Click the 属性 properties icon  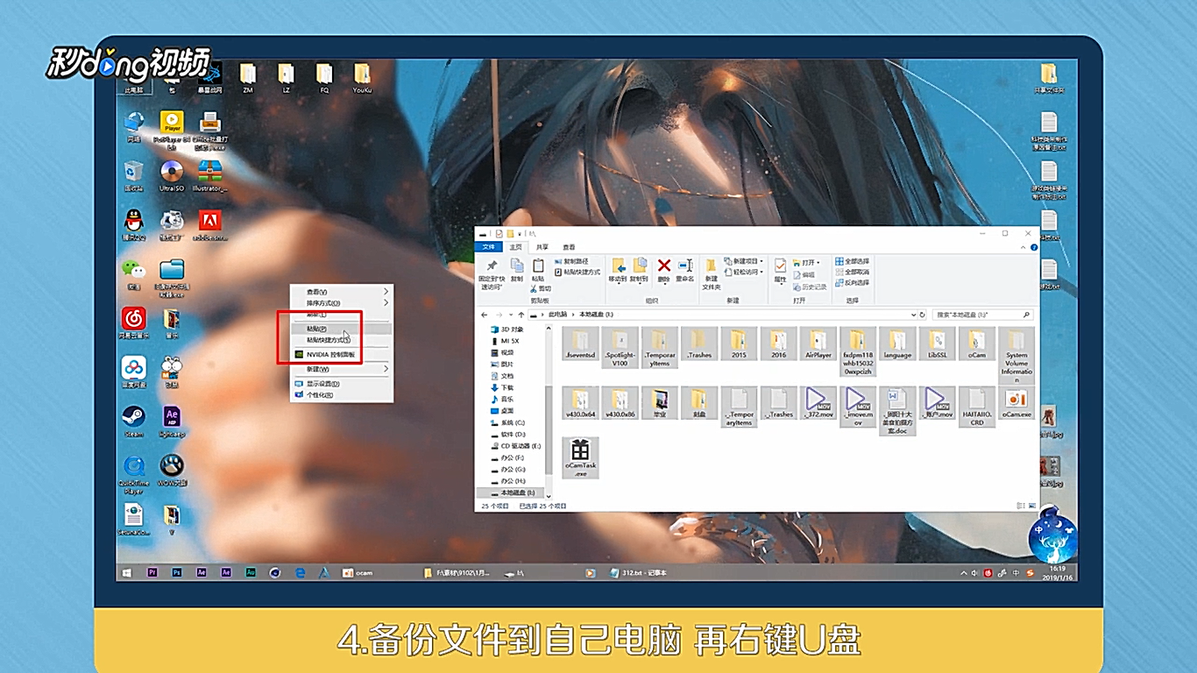[780, 266]
